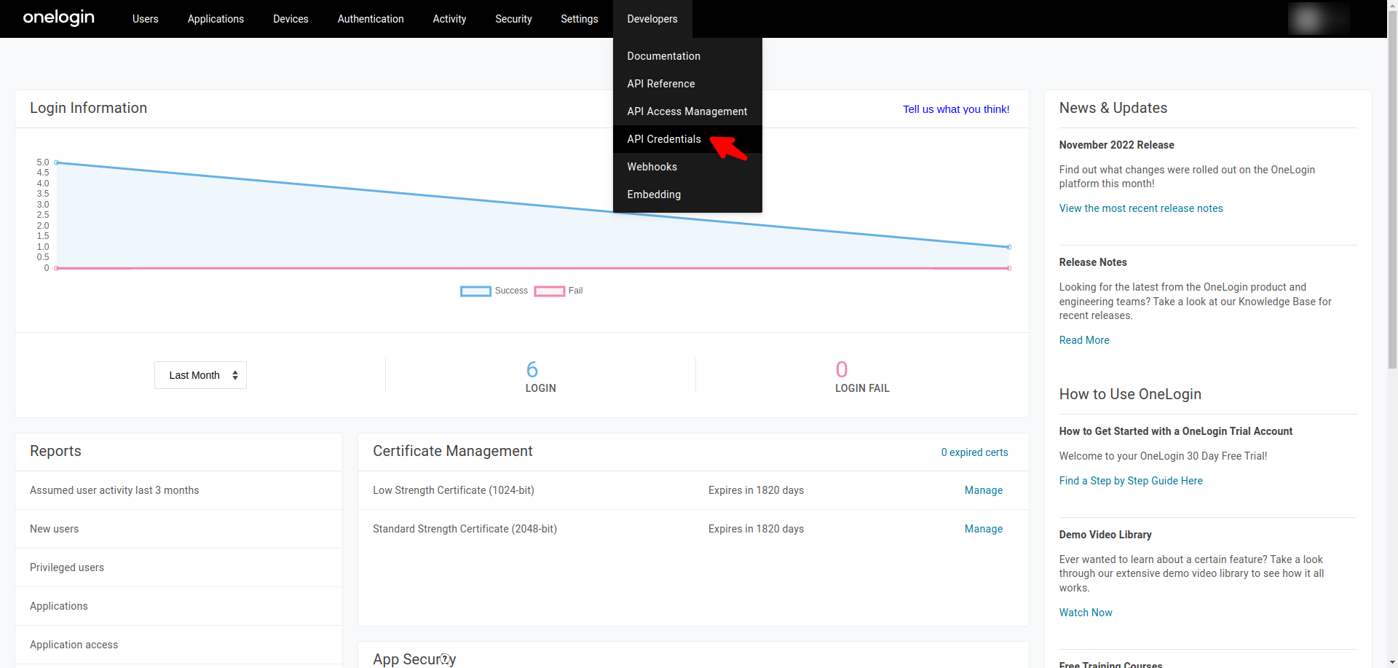The image size is (1398, 668).
Task: Click Tell us what you think link
Action: click(x=956, y=109)
